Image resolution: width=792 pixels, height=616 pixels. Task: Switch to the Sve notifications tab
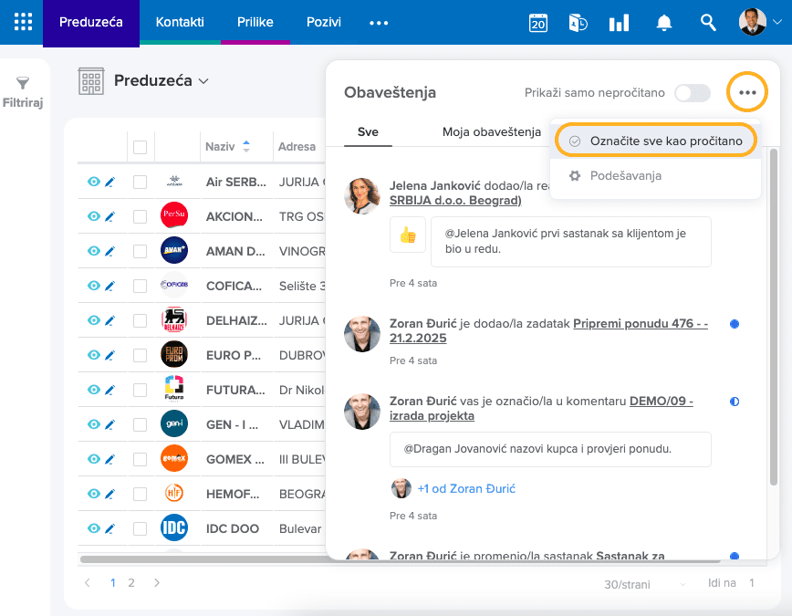pyautogui.click(x=368, y=132)
